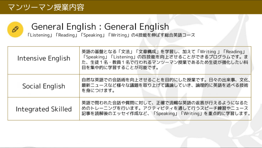Select the 'Intensive English' table cell
The width and height of the screenshot is (262, 148).
coord(43,60)
